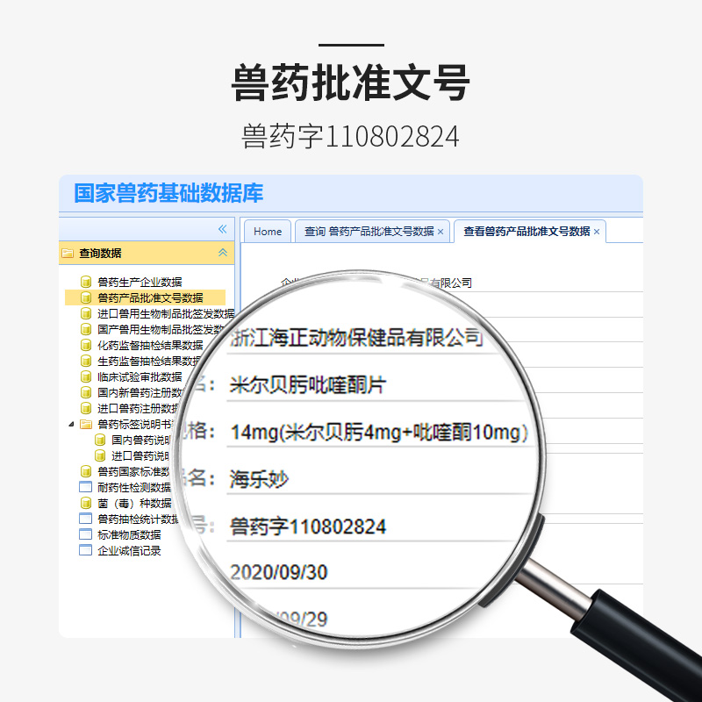Click specification 14mg(米尔贝肟4mg+吡喹酮10mg)
This screenshot has height=702, width=702.
pos(379,433)
